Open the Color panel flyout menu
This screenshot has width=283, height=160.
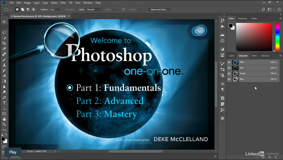[x=280, y=18]
